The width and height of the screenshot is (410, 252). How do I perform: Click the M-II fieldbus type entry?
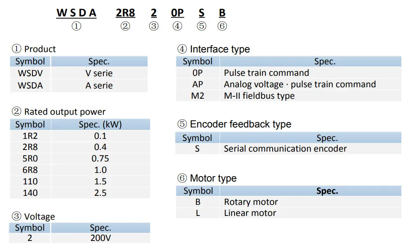259,95
